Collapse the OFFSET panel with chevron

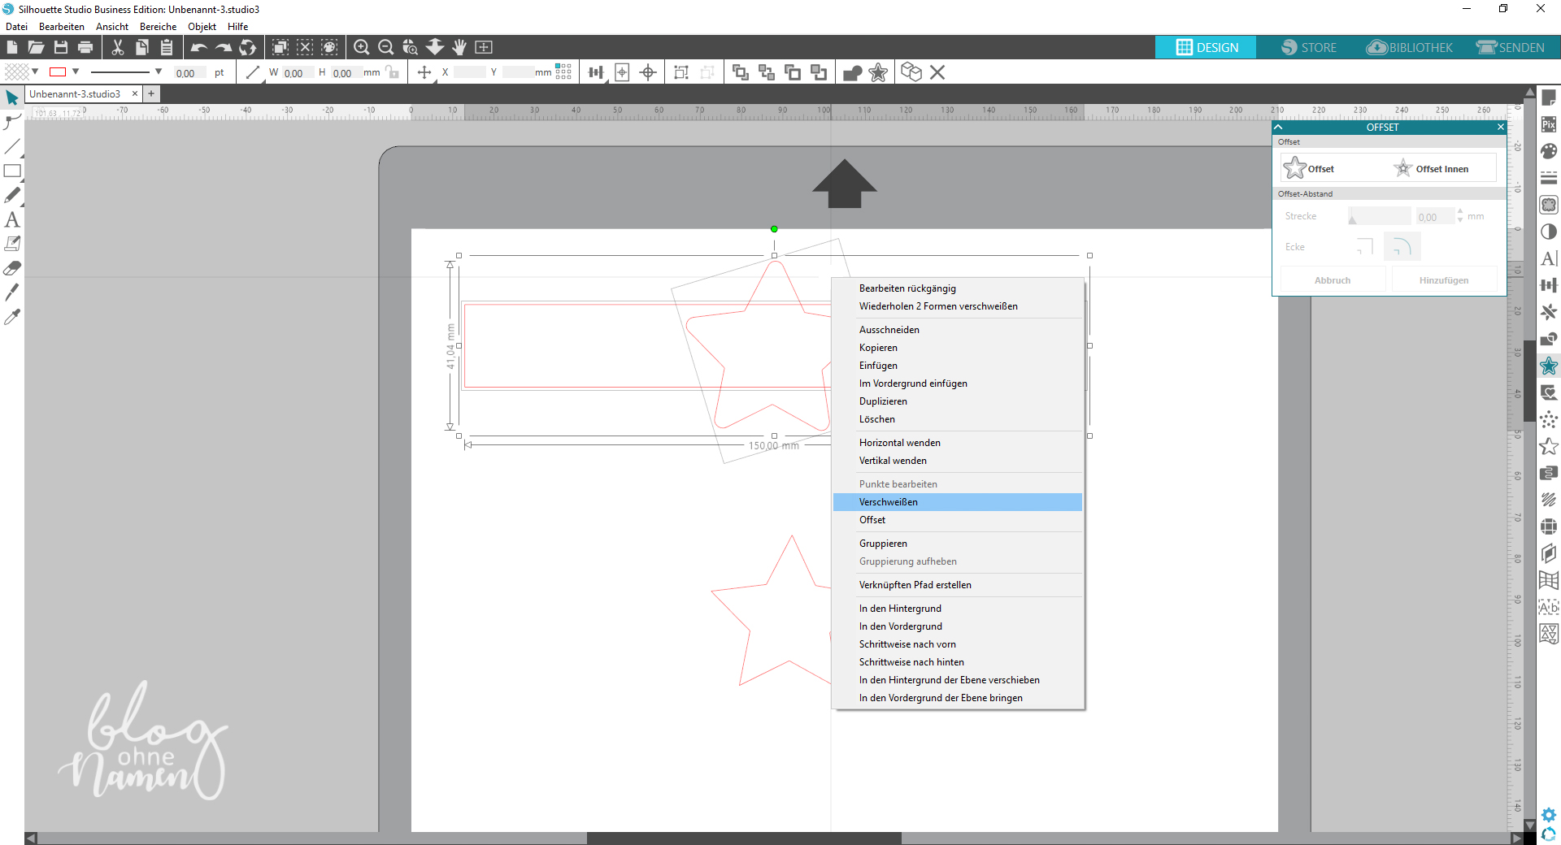point(1278,128)
